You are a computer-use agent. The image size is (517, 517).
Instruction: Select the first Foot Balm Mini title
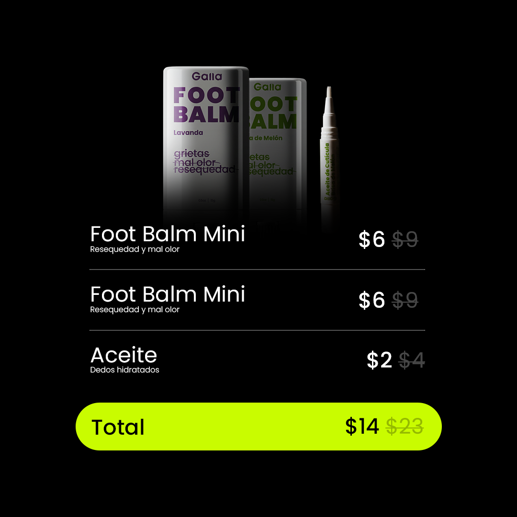click(x=168, y=234)
